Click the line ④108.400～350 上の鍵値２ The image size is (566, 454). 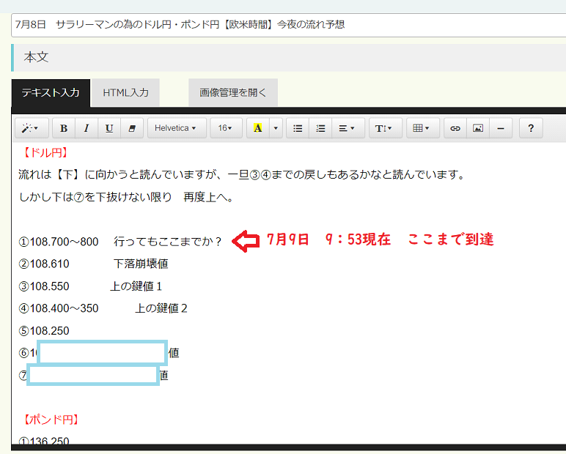(x=103, y=309)
